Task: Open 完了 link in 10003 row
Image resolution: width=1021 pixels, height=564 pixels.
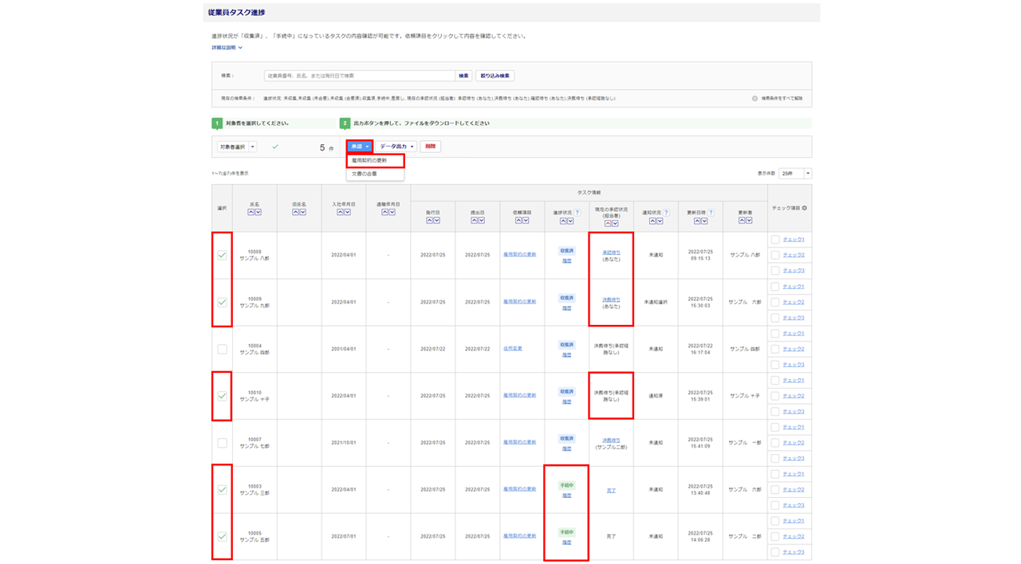Action: (x=611, y=491)
